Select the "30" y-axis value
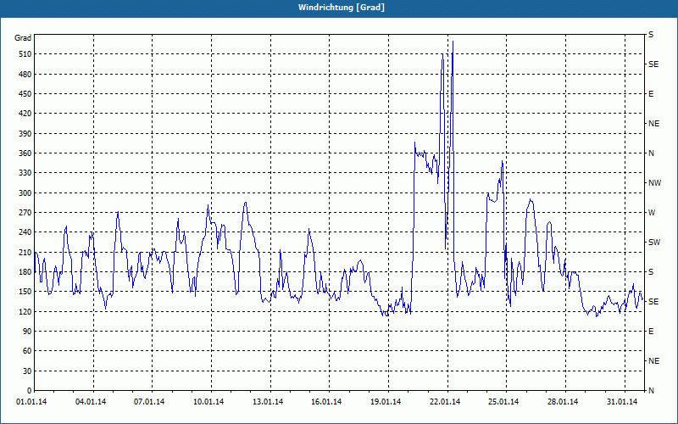 (28, 371)
